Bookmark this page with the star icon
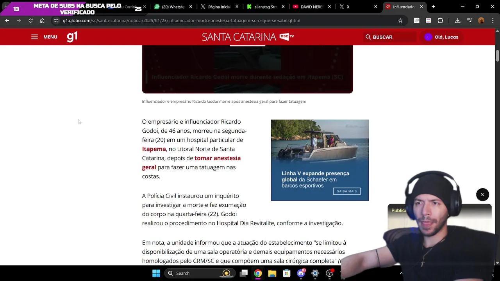The height and width of the screenshot is (281, 500). [x=400, y=20]
